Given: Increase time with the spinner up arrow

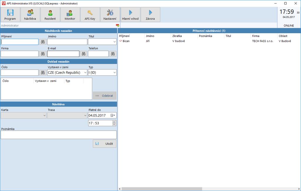Looking at the screenshot, I should click(x=114, y=122).
